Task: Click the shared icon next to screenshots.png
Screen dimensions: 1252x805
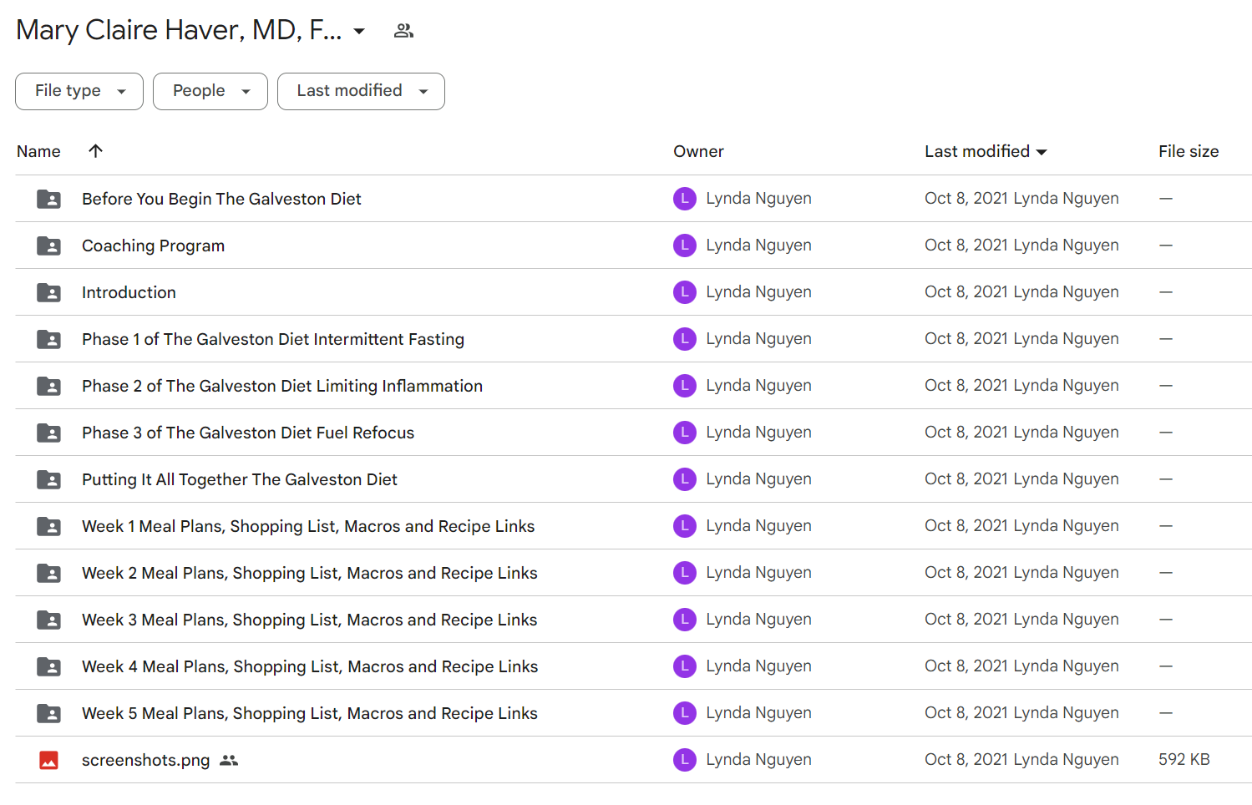Action: point(229,760)
